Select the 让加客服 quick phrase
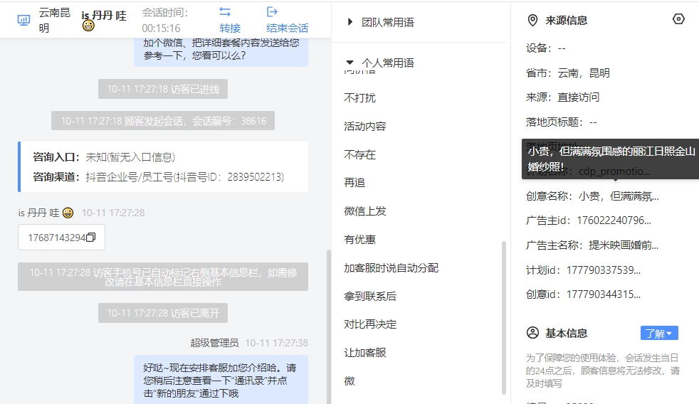699x404 pixels. 364,353
